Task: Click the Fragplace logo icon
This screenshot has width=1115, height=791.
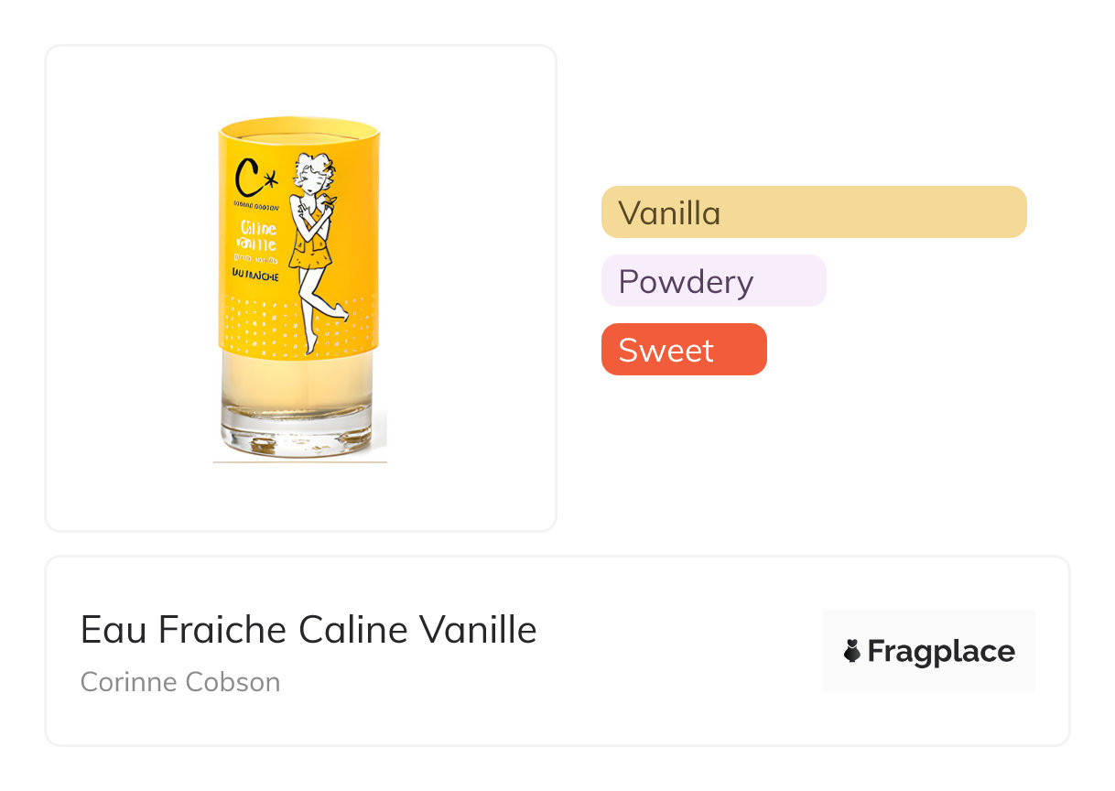Action: (852, 651)
